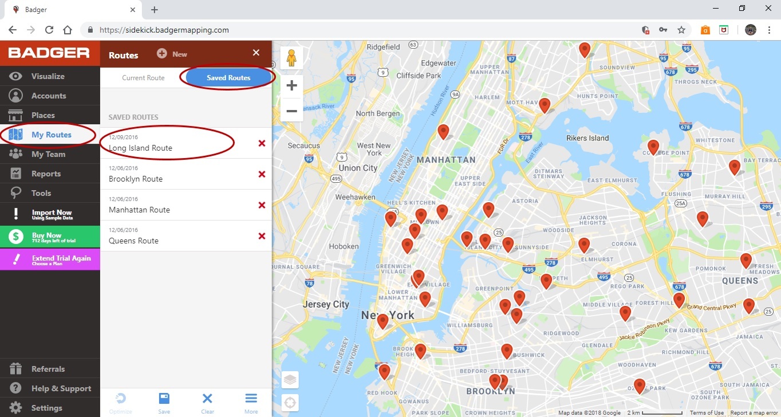
Task: Open the Places building icon
Action: tap(16, 115)
